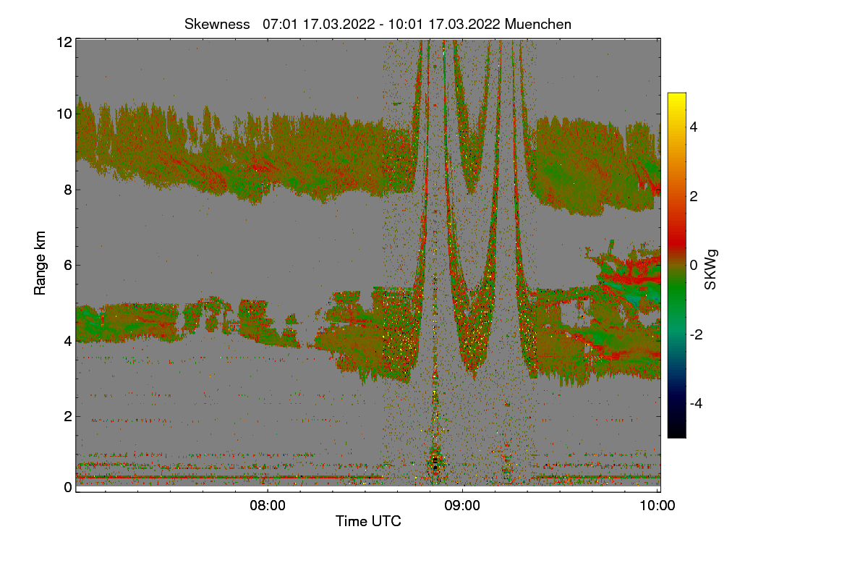Click the 10:00 time tick label
Screen dimensions: 868x579
coord(658,505)
